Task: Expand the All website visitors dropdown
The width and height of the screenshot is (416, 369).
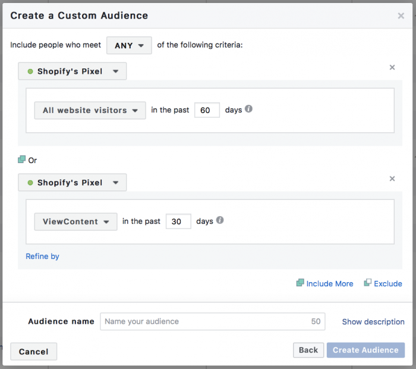Action: coord(90,110)
